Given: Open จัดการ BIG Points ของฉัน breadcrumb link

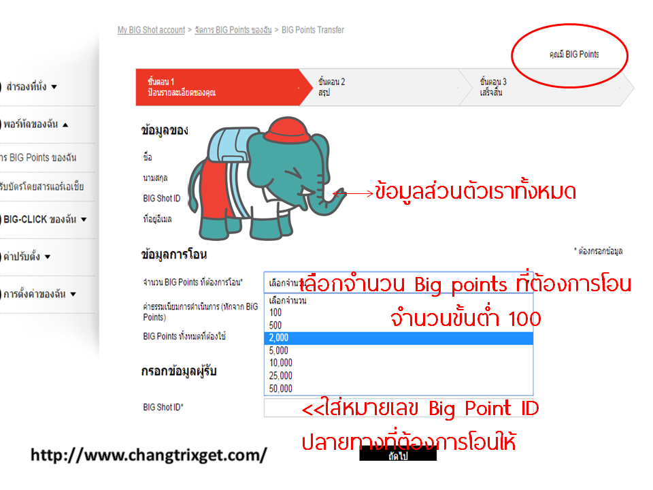Looking at the screenshot, I should (x=233, y=30).
